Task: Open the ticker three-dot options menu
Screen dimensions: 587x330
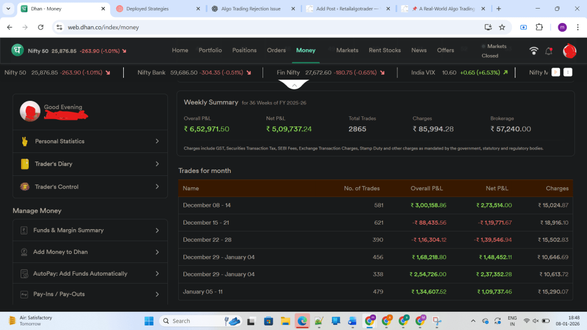Action: coord(568,73)
